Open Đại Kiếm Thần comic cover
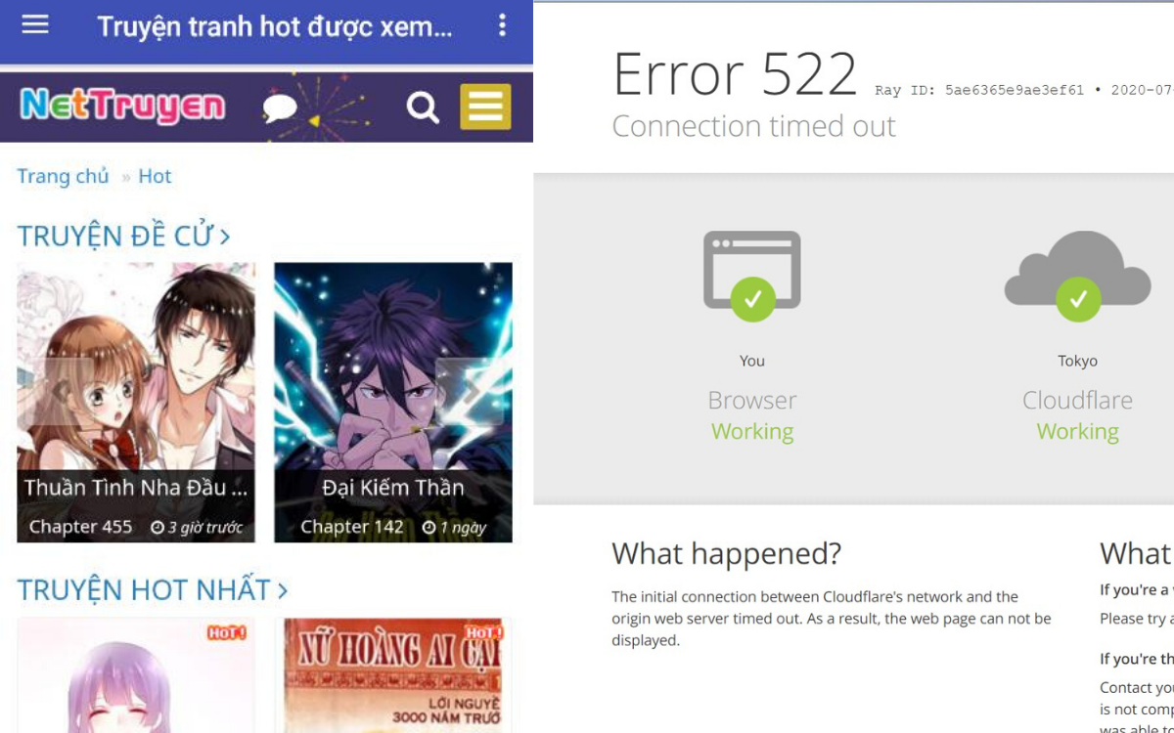Screen dimensions: 1174x733 [392, 371]
